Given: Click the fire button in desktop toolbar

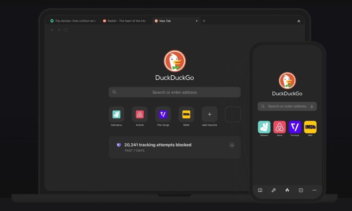Looking at the screenshot, I should pyautogui.click(x=299, y=21).
